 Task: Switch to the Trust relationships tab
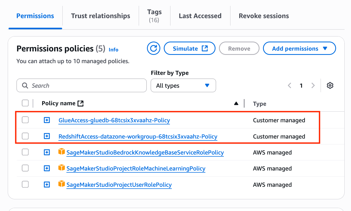coord(101,16)
